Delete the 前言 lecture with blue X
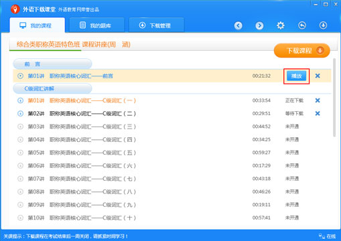Image resolution: width=341 pixels, height=241 pixels. (x=318, y=76)
